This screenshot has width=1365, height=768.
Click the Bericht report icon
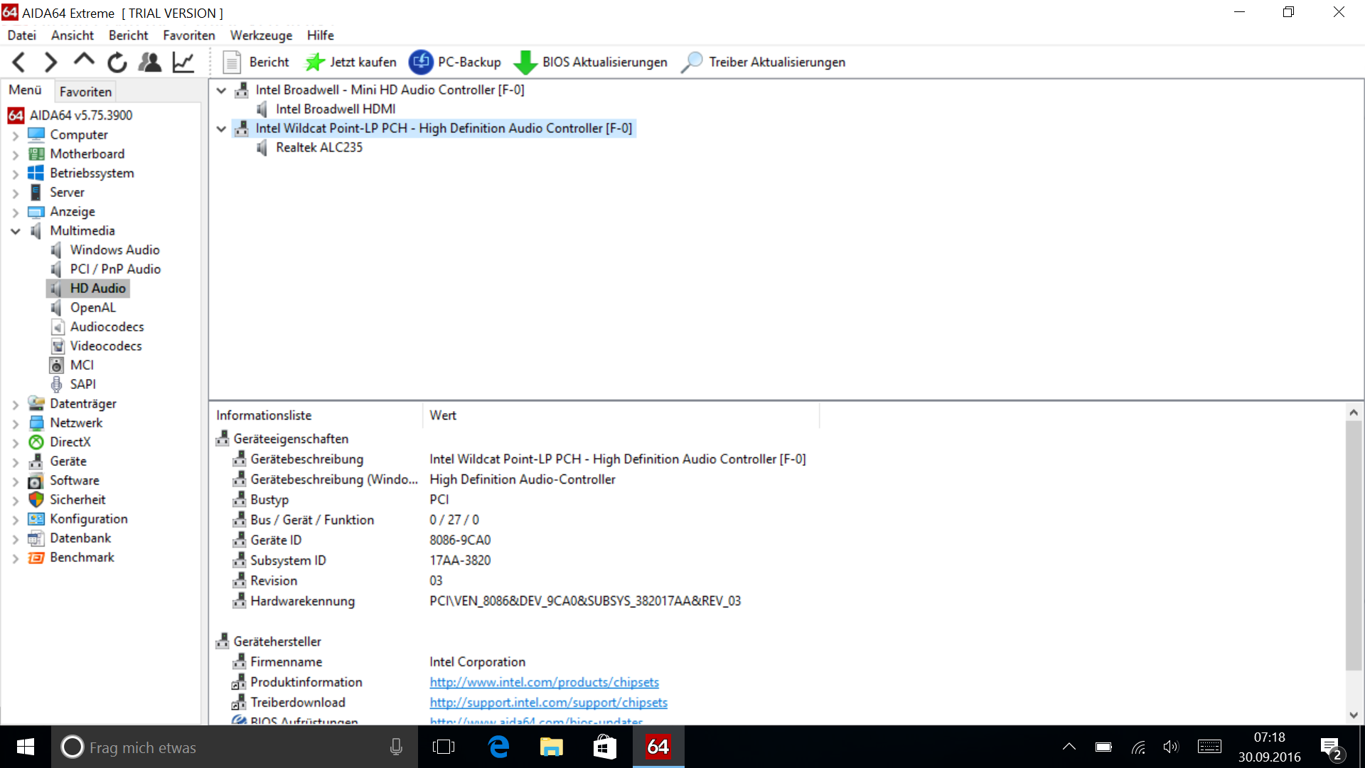tap(232, 63)
